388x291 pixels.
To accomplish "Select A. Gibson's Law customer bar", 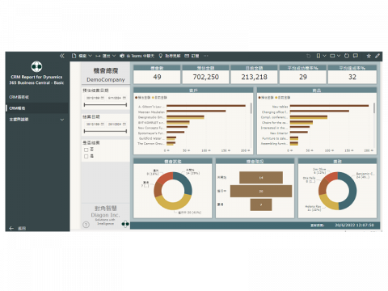I will pos(206,106).
